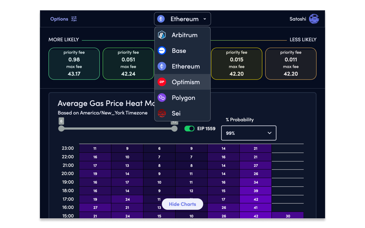This screenshot has height=228, width=365.
Task: Click the Ethereum logo in network selector
Action: pyautogui.click(x=161, y=19)
